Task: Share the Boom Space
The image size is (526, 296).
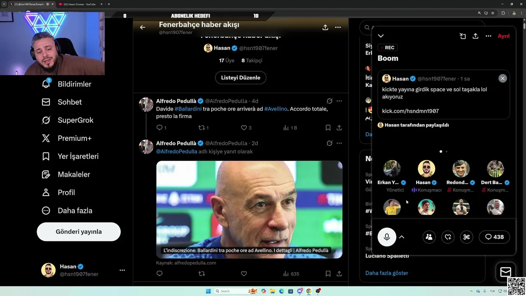Action: 475,36
